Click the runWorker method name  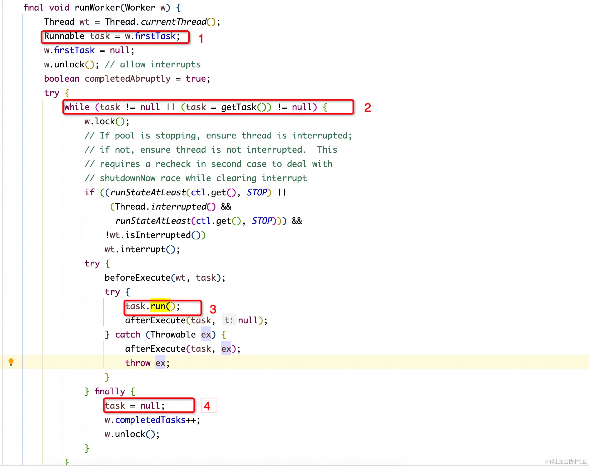coord(97,8)
